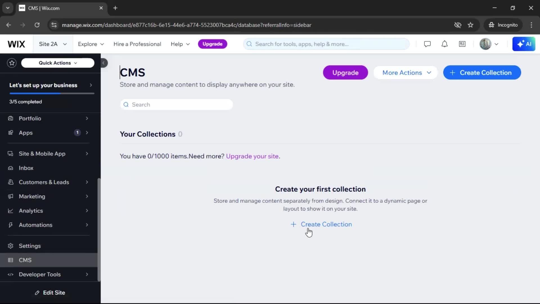Expand the Portfolio submenu chevron
This screenshot has height=304, width=540.
coord(87,118)
